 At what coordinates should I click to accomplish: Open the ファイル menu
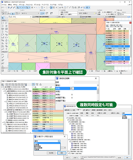coord(4,5)
